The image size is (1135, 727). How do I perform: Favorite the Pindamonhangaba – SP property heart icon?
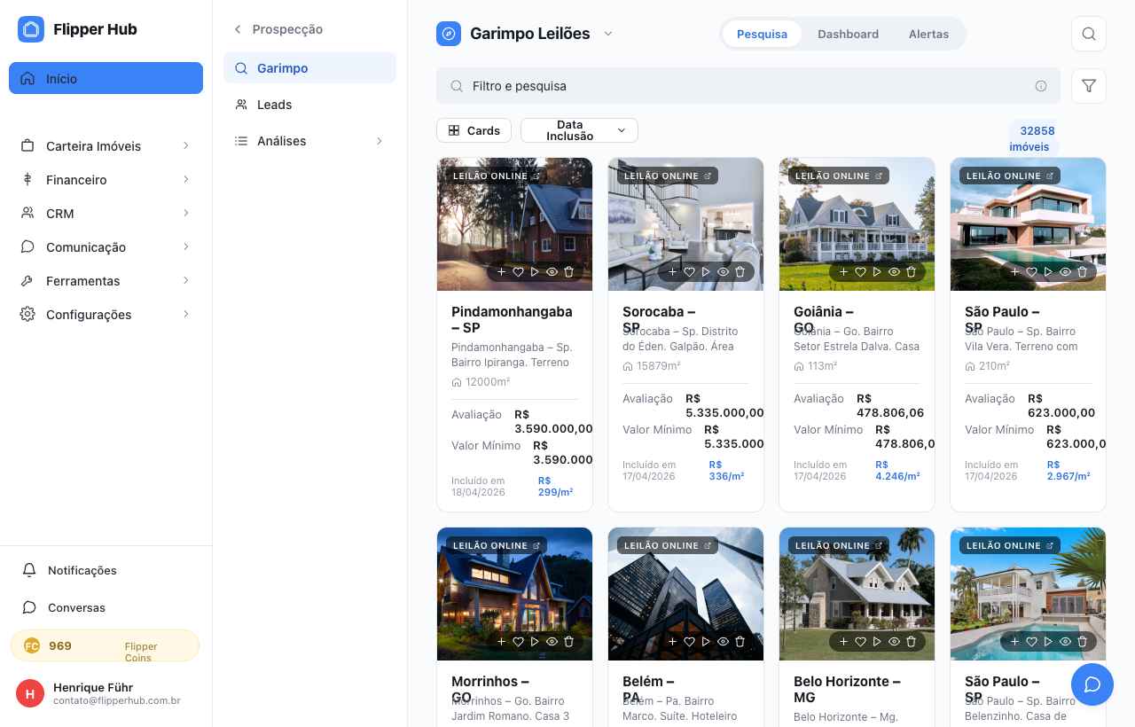pyautogui.click(x=518, y=271)
